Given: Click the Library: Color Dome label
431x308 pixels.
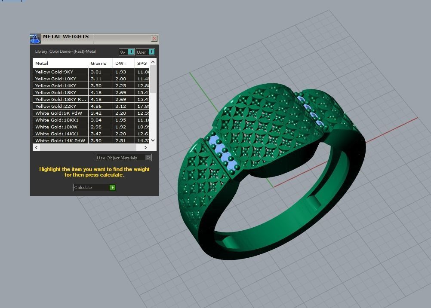Looking at the screenshot, I should [65, 52].
